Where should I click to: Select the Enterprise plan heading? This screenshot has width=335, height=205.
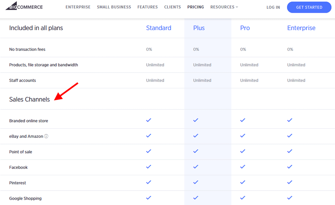click(301, 28)
